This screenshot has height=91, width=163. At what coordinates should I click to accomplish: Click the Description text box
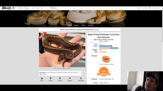click(60, 74)
